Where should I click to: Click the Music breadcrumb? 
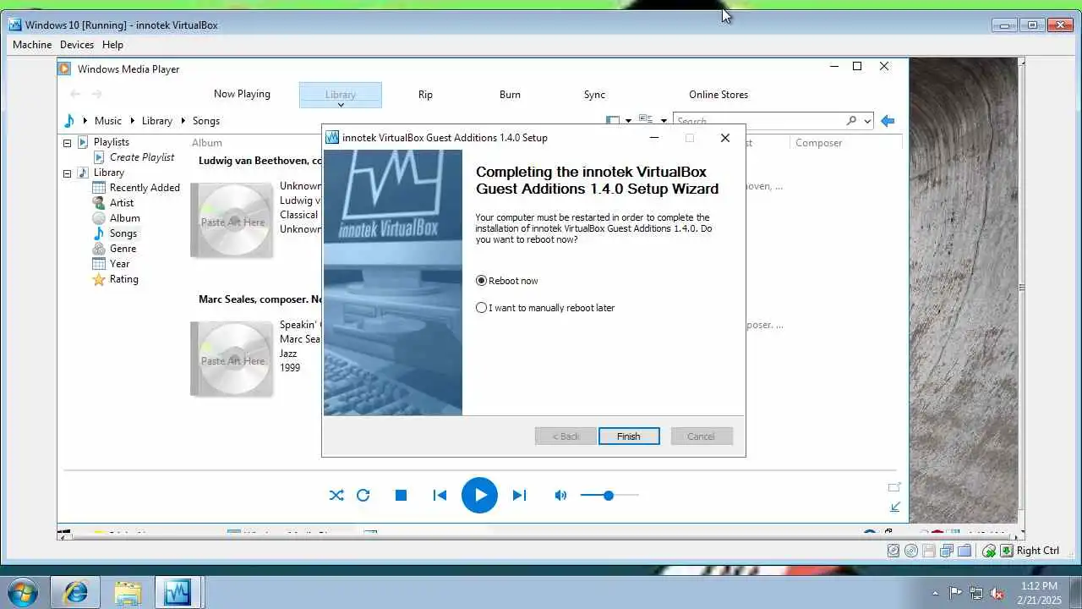(108, 121)
